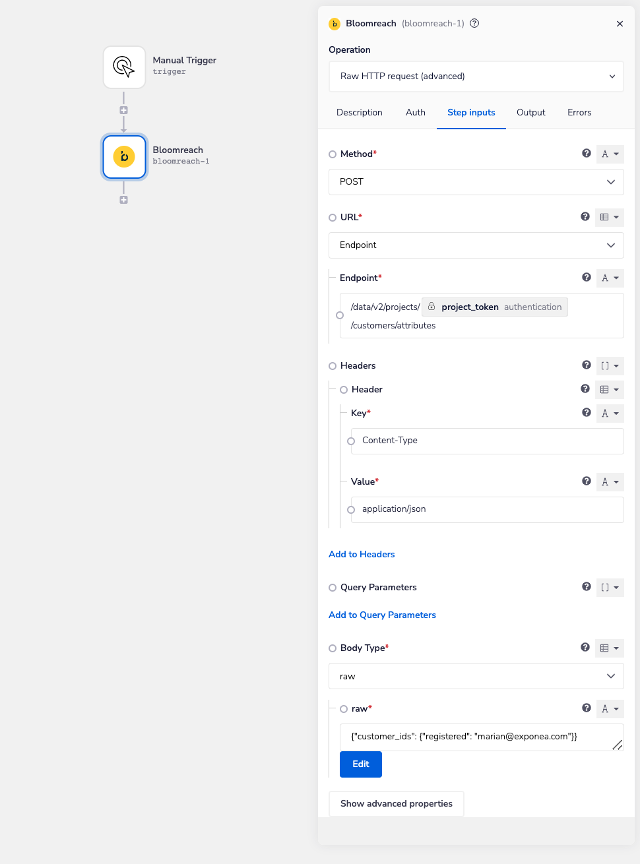Select the Manual Trigger node icon

point(124,67)
